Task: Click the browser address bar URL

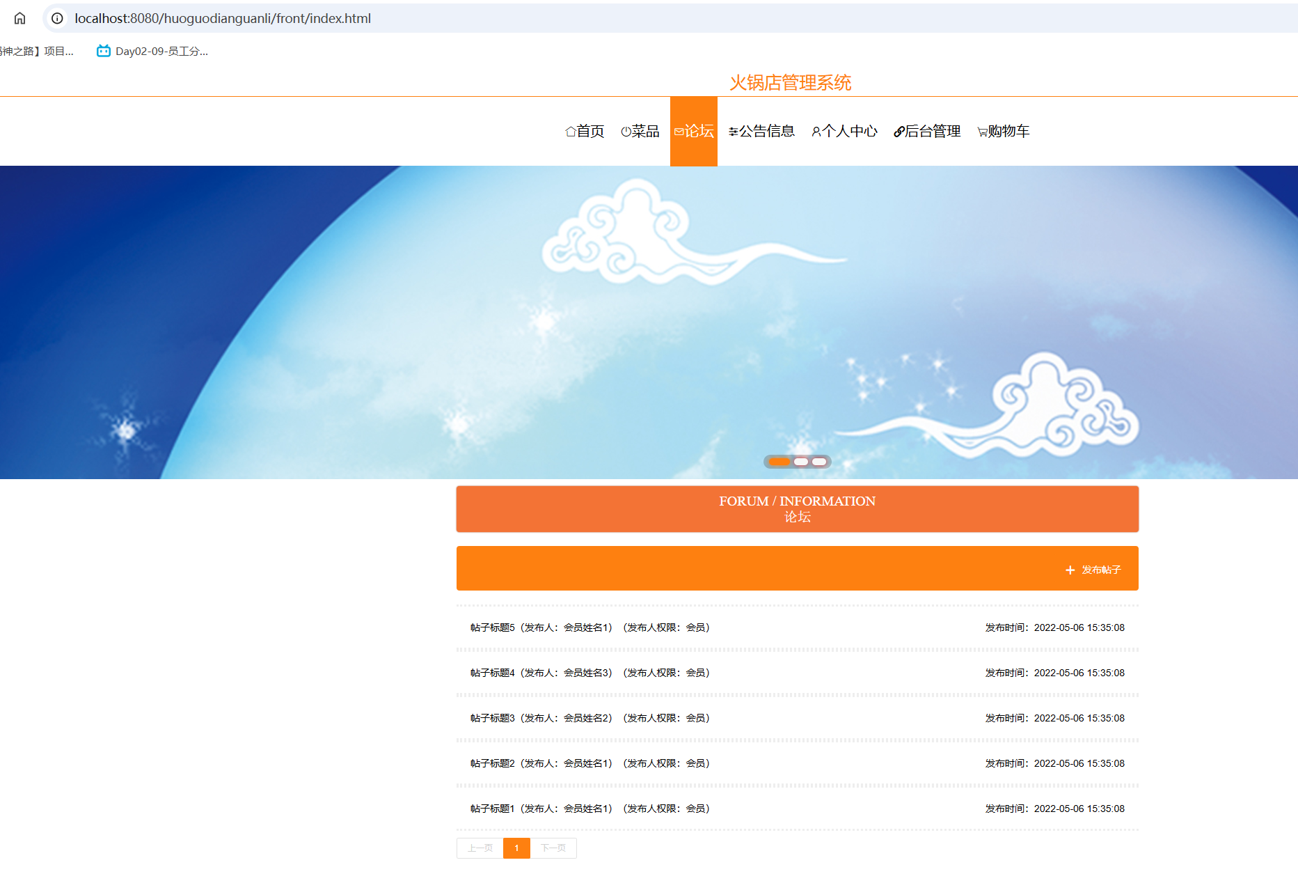Action: tap(223, 19)
